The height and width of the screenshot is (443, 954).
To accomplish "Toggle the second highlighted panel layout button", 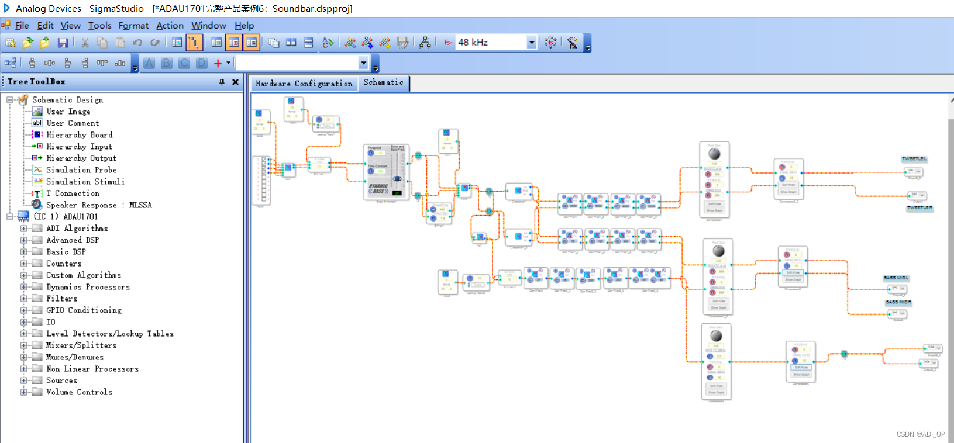I will 252,43.
